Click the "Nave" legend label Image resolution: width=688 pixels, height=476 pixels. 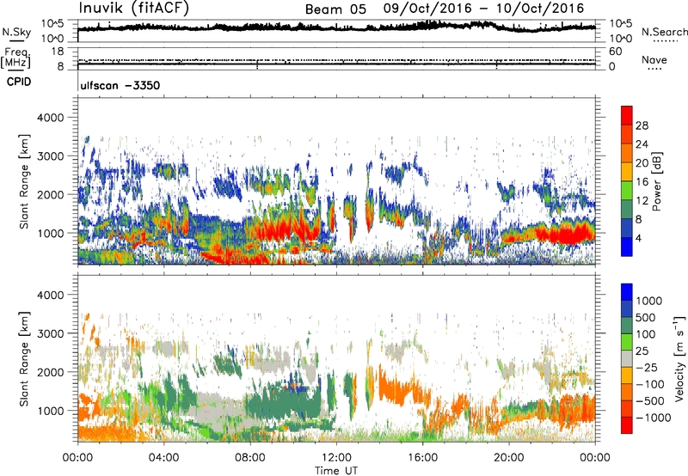654,59
